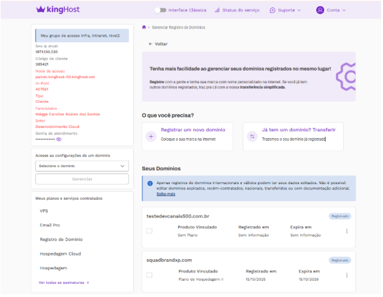
Task: Click Registrado badge on squadbrandxp.com
Action: click(x=340, y=260)
